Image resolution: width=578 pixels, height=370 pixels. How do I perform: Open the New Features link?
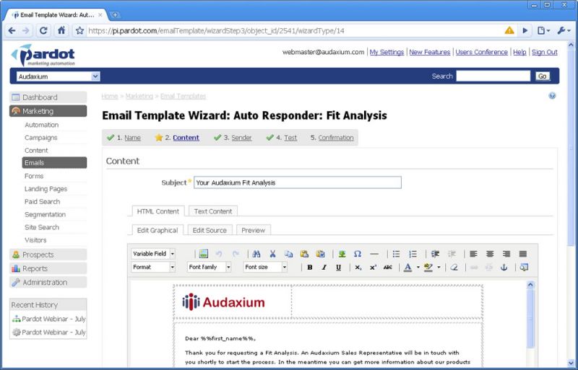click(429, 52)
